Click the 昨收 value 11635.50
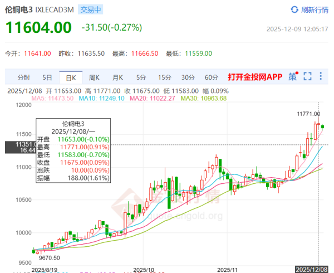 (91, 53)
